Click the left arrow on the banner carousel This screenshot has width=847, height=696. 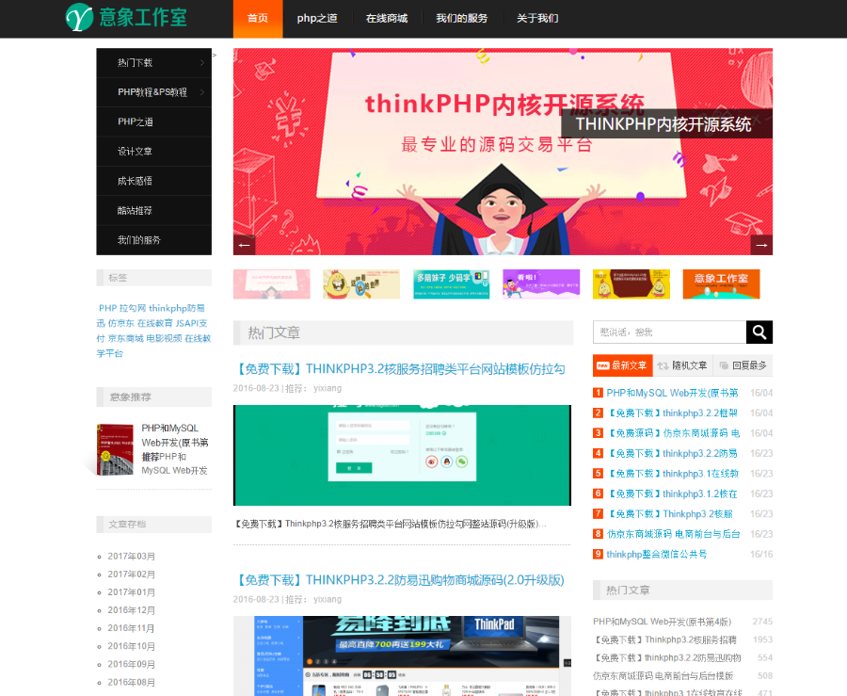(243, 244)
